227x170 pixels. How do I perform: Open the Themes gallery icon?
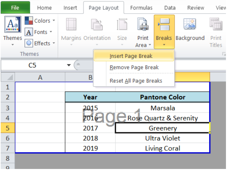pyautogui.click(x=13, y=24)
